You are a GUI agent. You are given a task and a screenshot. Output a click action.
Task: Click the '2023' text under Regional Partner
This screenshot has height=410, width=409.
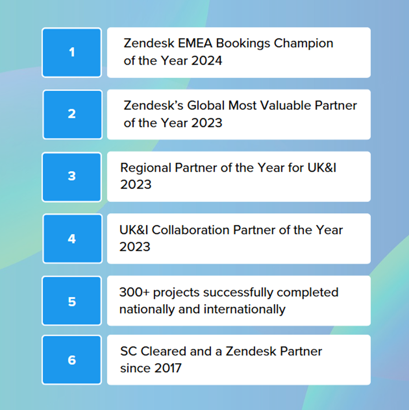(136, 185)
